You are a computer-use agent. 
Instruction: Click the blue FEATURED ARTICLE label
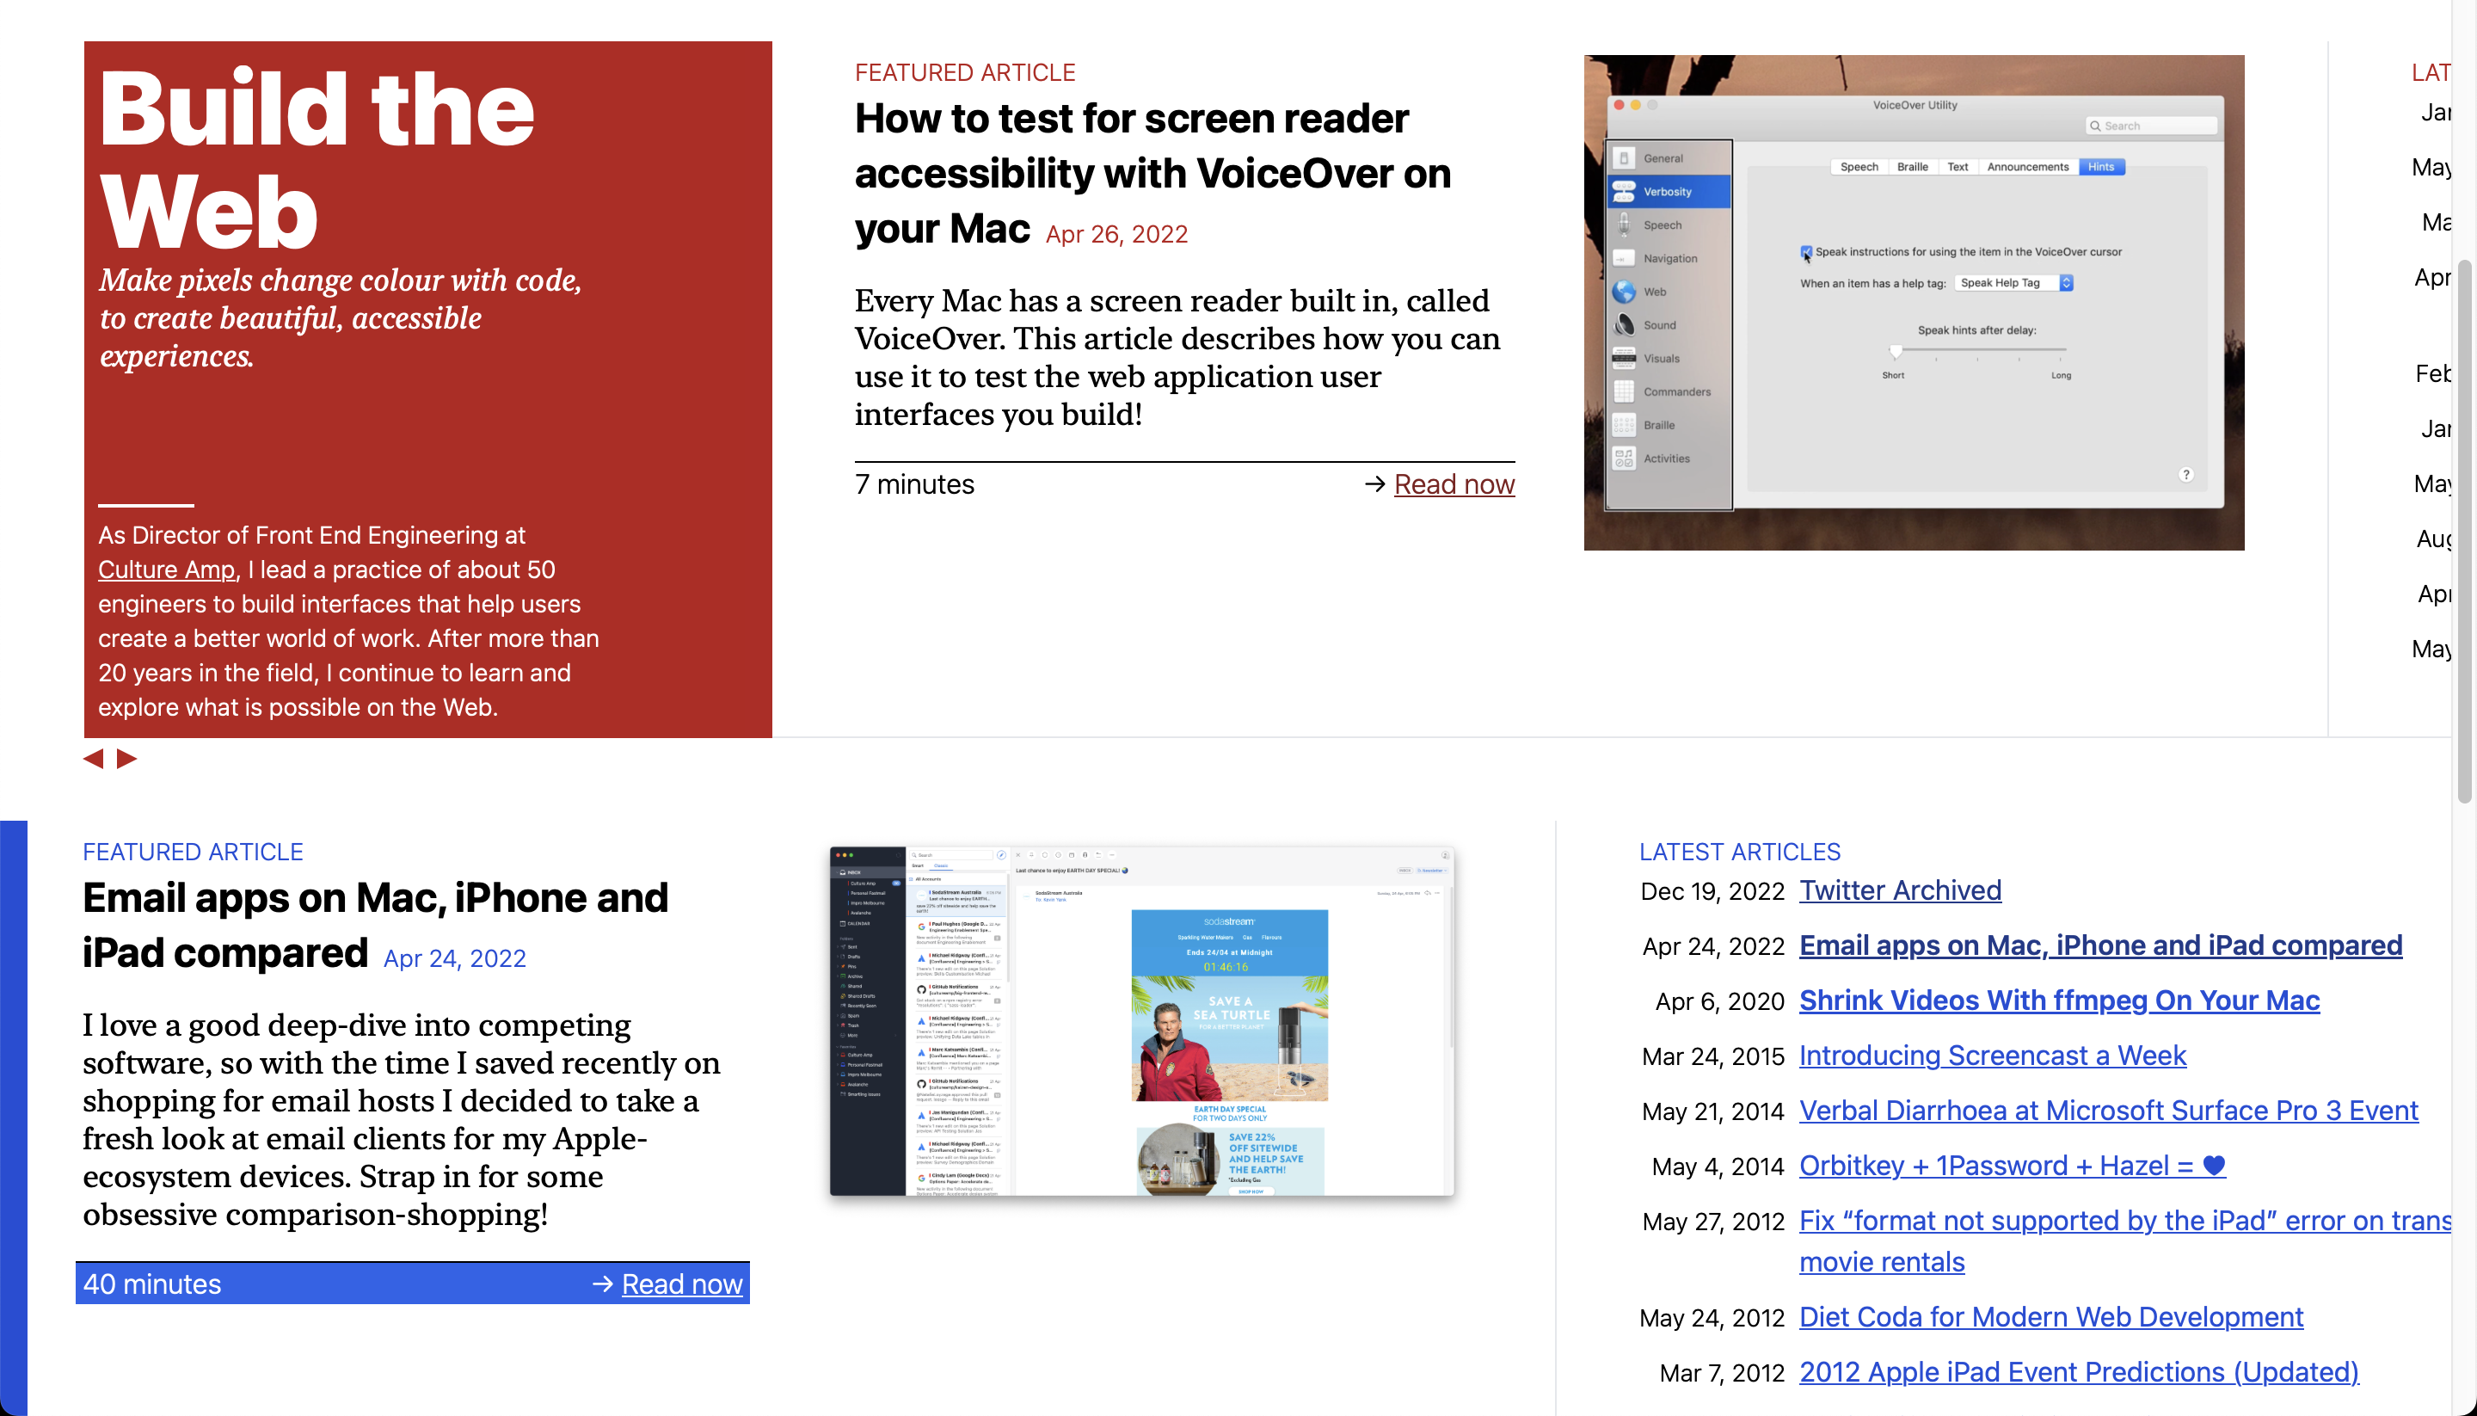click(193, 852)
